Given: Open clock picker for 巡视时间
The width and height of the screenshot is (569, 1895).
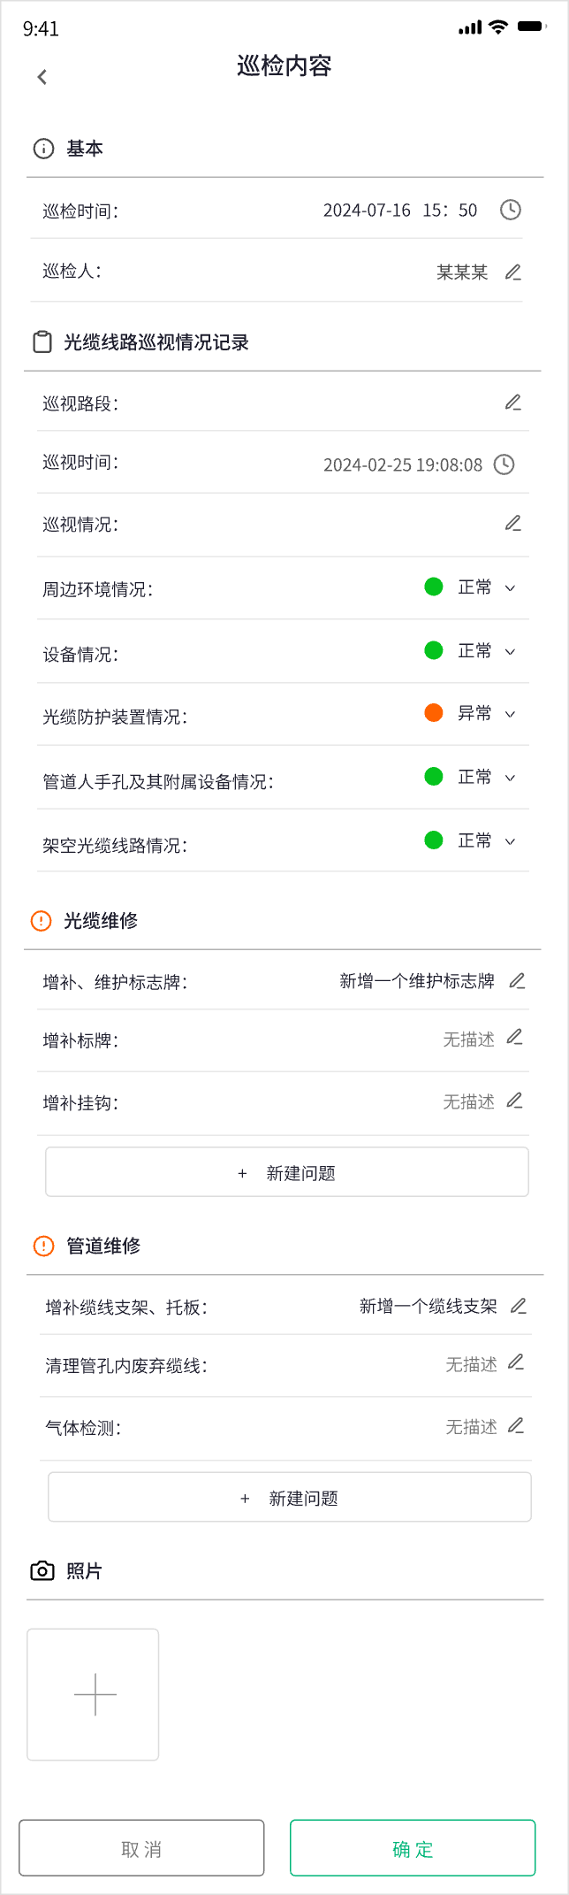Looking at the screenshot, I should point(504,464).
